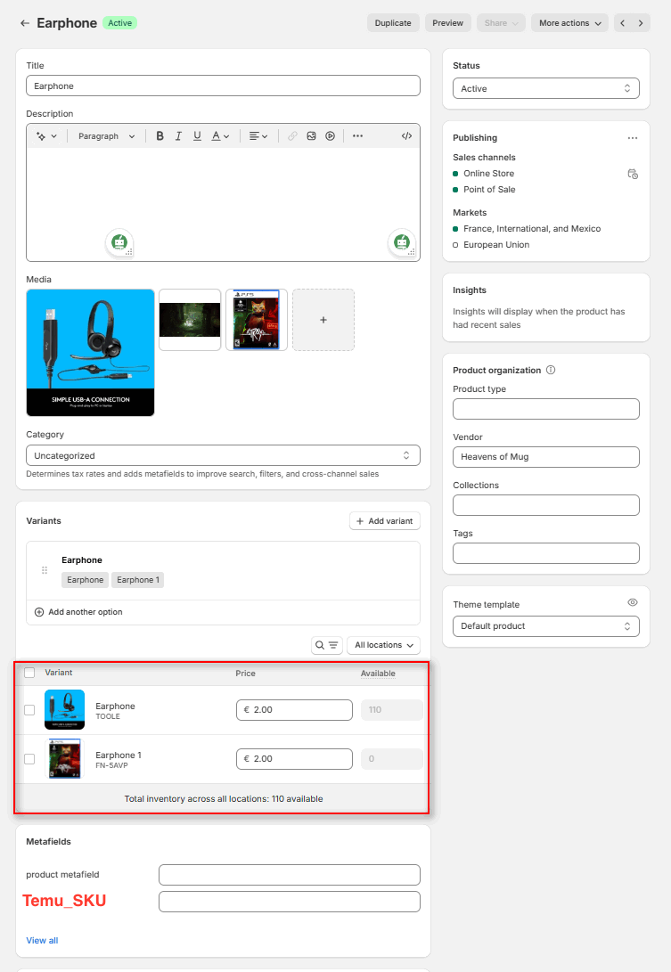This screenshot has height=972, width=671.
Task: Open the text color picker
Action: tap(220, 136)
